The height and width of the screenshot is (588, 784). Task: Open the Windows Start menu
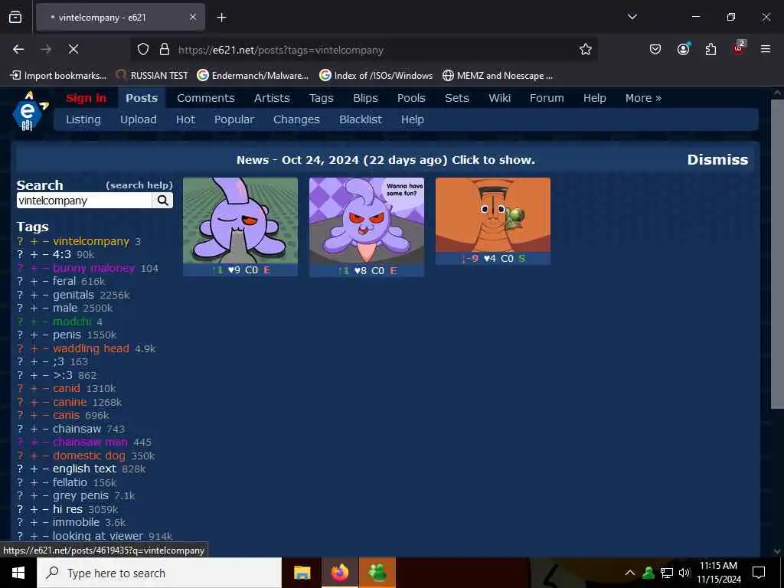click(18, 573)
